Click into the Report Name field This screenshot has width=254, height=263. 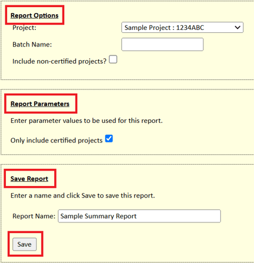pos(139,216)
